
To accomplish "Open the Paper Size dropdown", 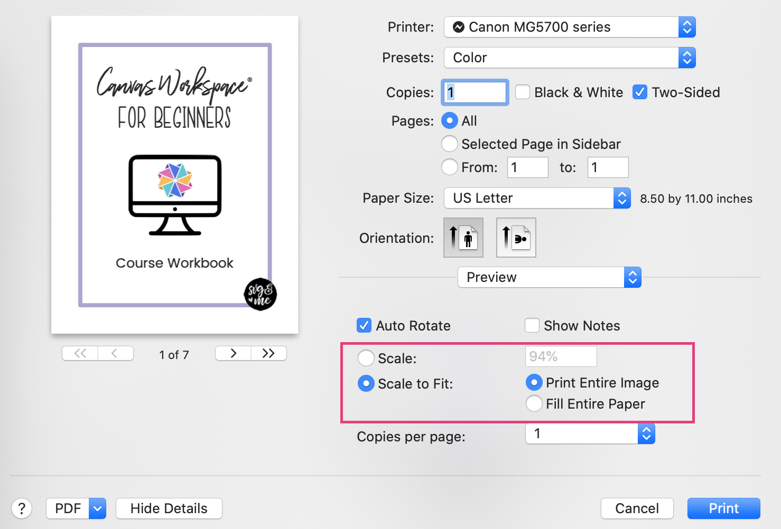I will point(537,198).
